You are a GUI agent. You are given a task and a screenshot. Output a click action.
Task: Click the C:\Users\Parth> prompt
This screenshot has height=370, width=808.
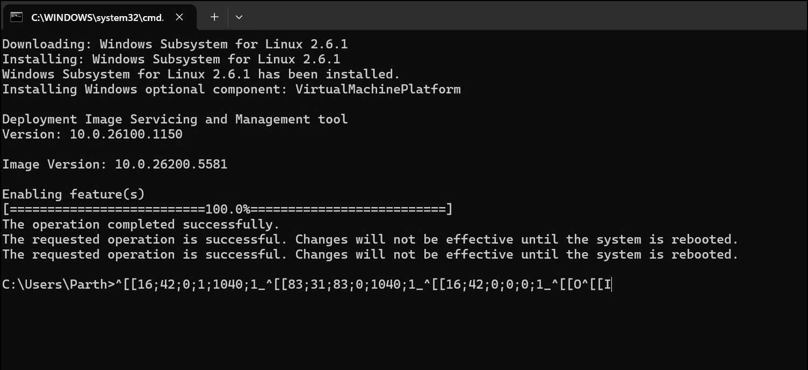pyautogui.click(x=55, y=284)
